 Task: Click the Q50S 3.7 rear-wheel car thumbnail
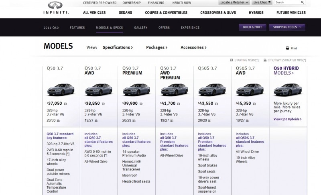click(x=212, y=89)
